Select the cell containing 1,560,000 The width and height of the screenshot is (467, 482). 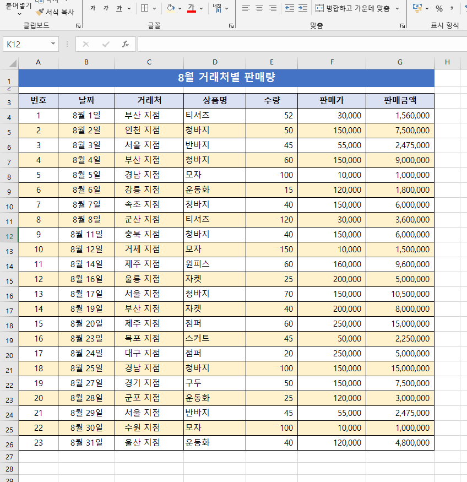point(400,116)
